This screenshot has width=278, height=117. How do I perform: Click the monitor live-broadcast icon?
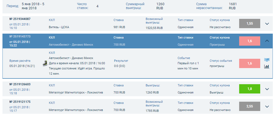point(267,60)
